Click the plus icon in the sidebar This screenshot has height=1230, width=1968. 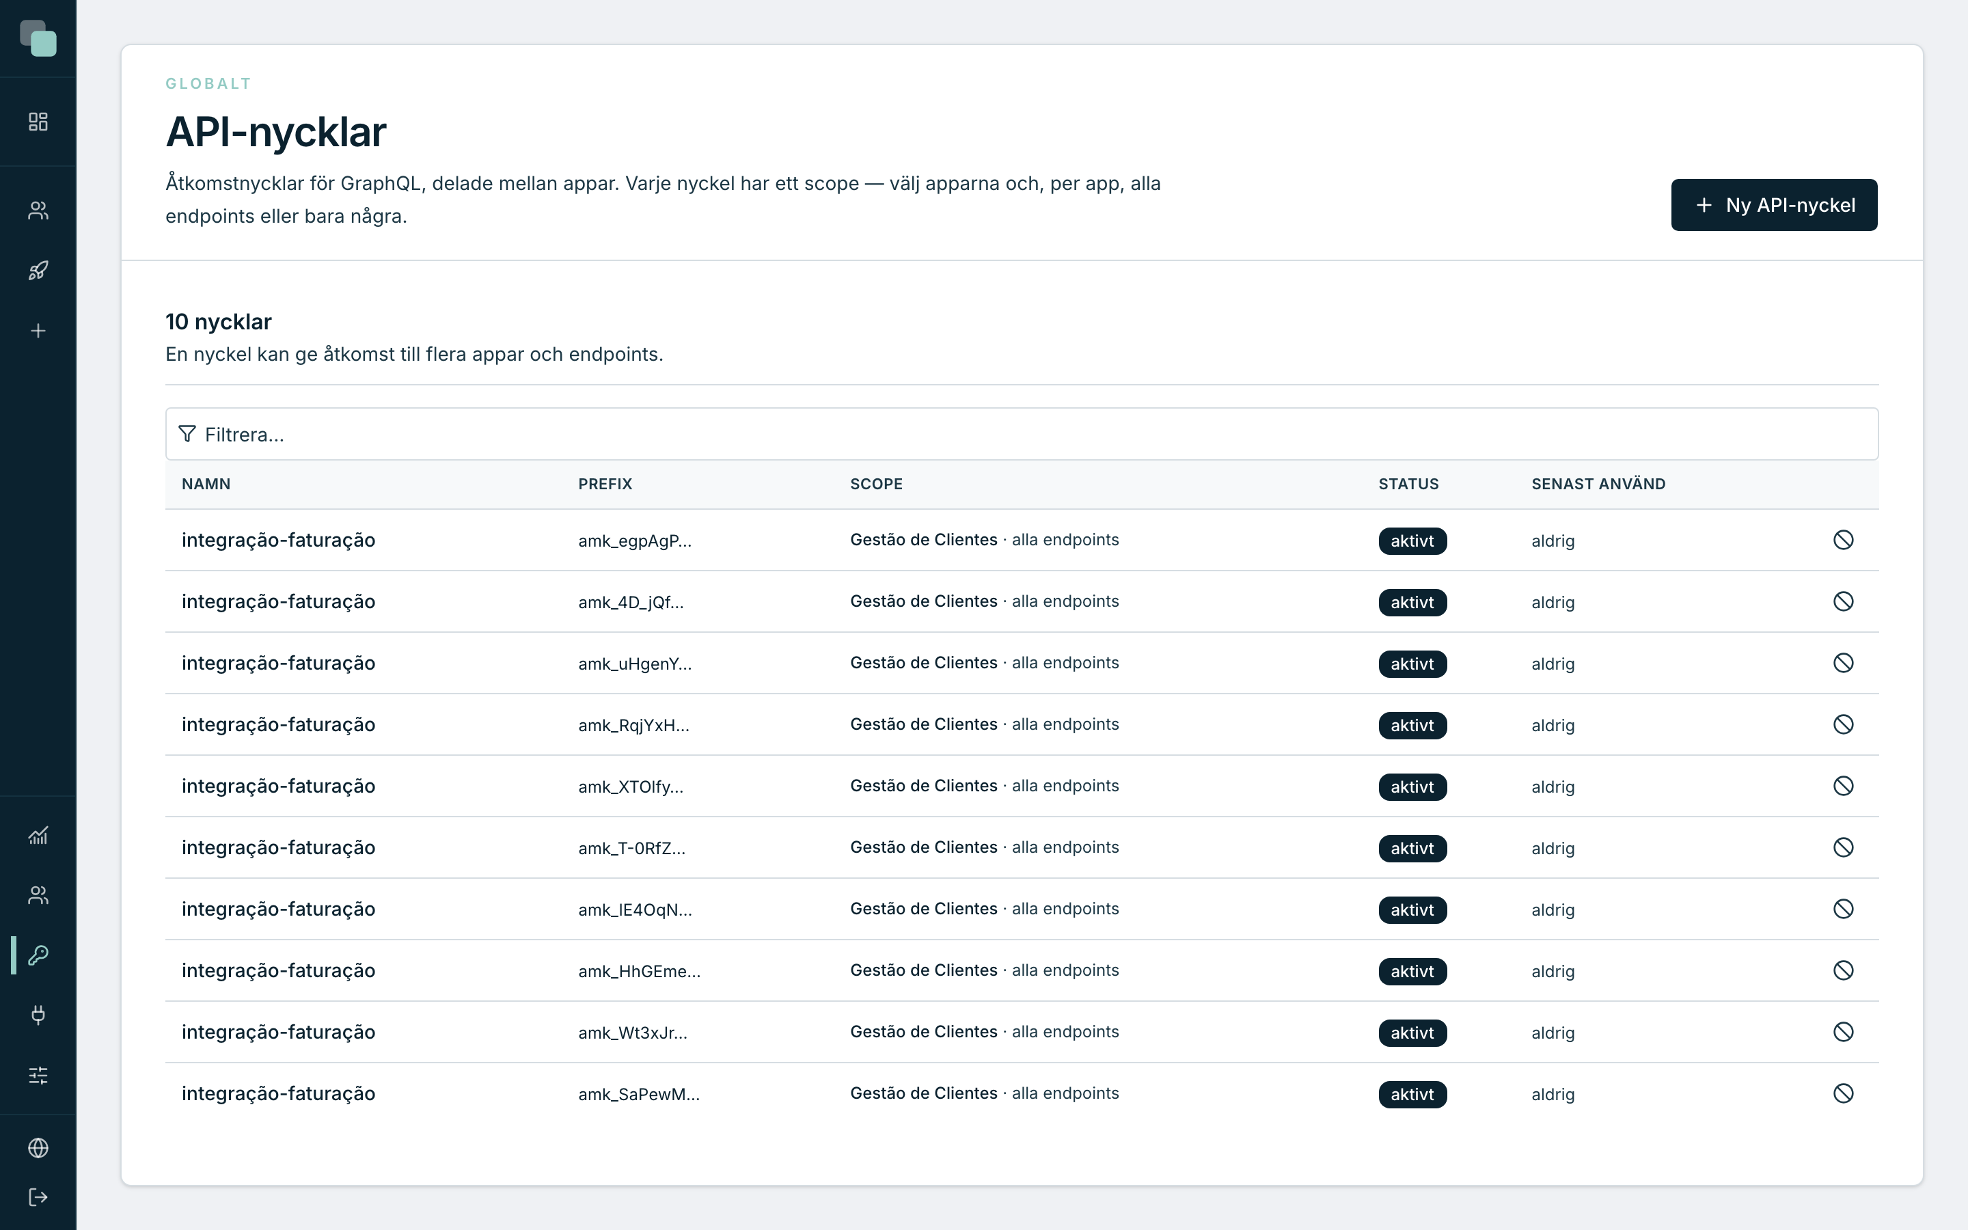38,331
